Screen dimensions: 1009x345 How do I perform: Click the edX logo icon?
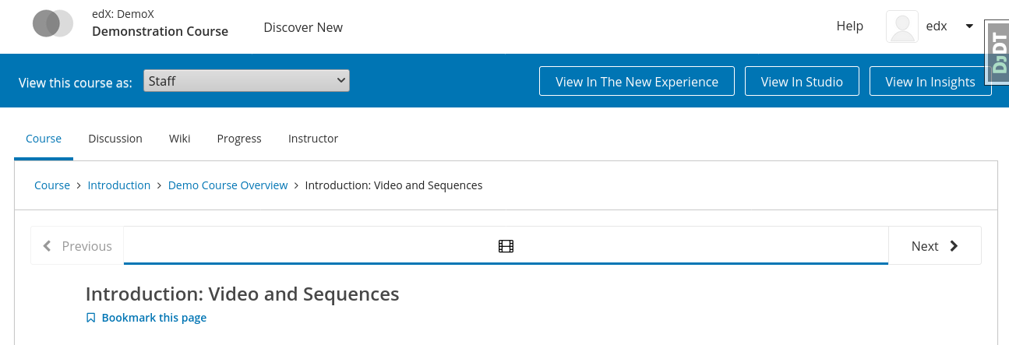pyautogui.click(x=53, y=23)
